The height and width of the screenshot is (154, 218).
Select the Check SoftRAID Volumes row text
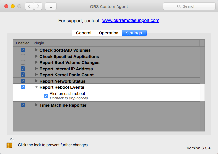tap(65, 50)
